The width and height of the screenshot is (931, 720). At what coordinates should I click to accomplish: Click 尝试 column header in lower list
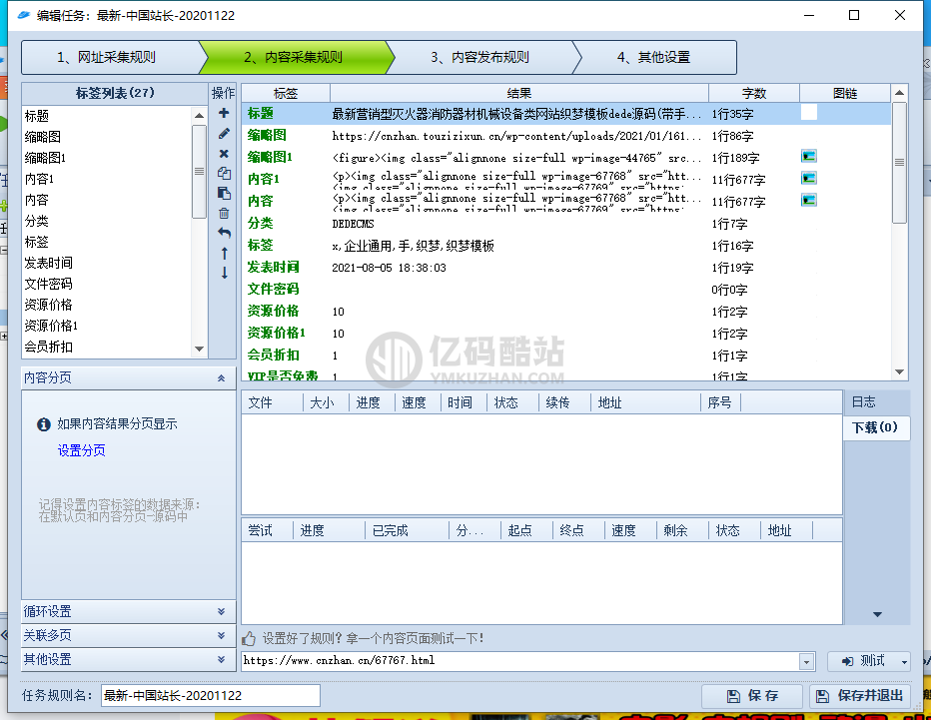(267, 530)
